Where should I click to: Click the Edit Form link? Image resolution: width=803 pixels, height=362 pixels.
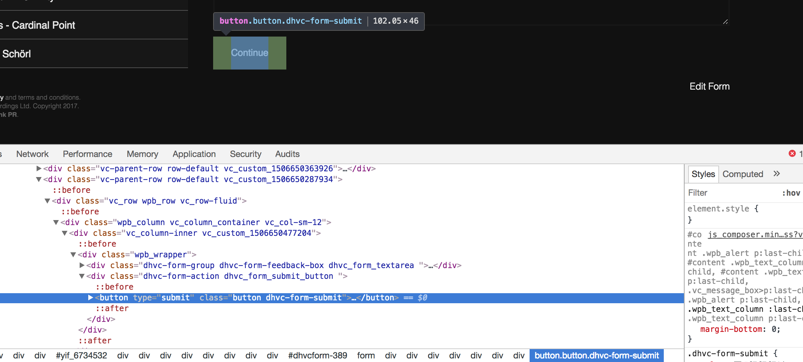709,86
